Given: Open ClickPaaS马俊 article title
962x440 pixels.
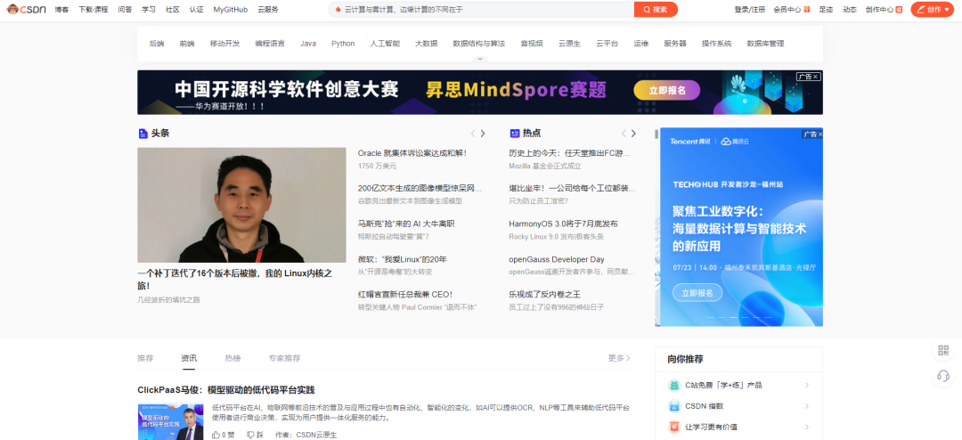Looking at the screenshot, I should (x=225, y=390).
